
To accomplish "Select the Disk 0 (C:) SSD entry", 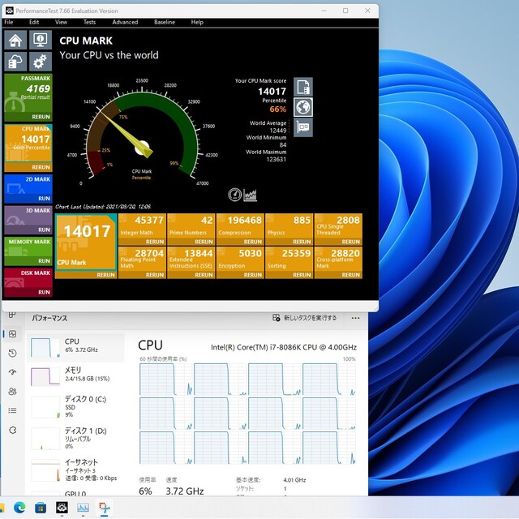I will coord(75,407).
